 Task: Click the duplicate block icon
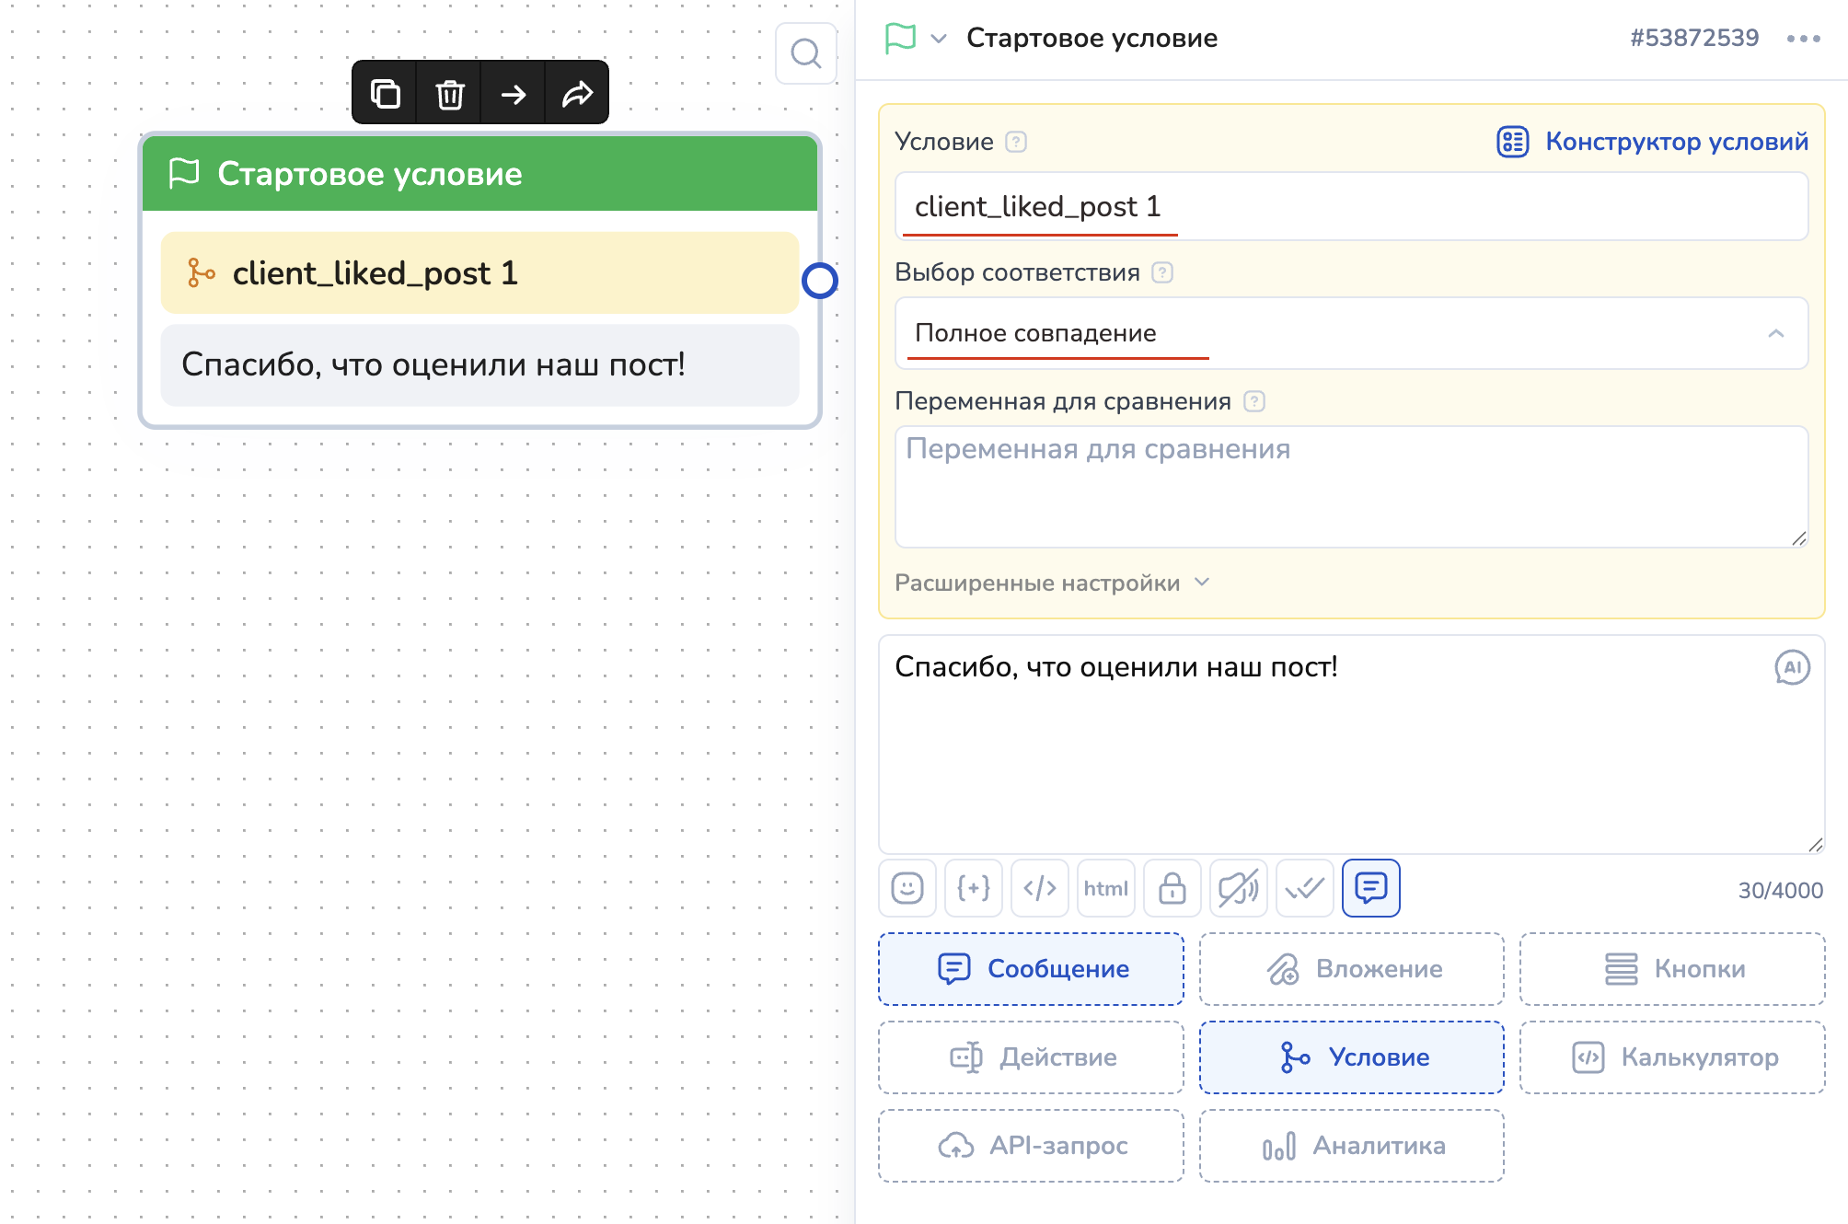point(385,94)
